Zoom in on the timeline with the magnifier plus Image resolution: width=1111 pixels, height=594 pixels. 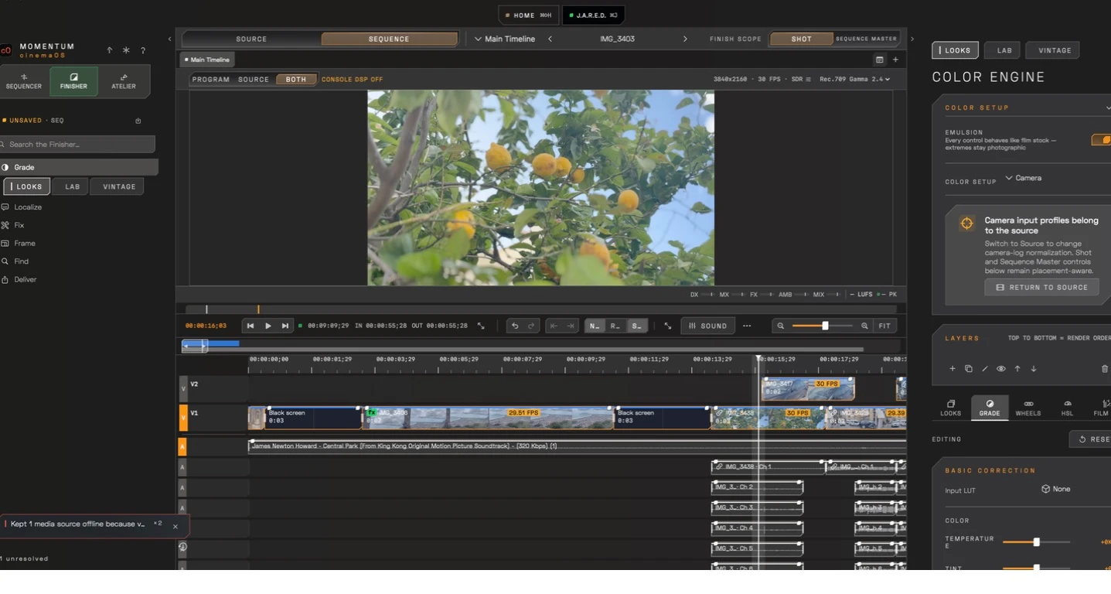(864, 326)
